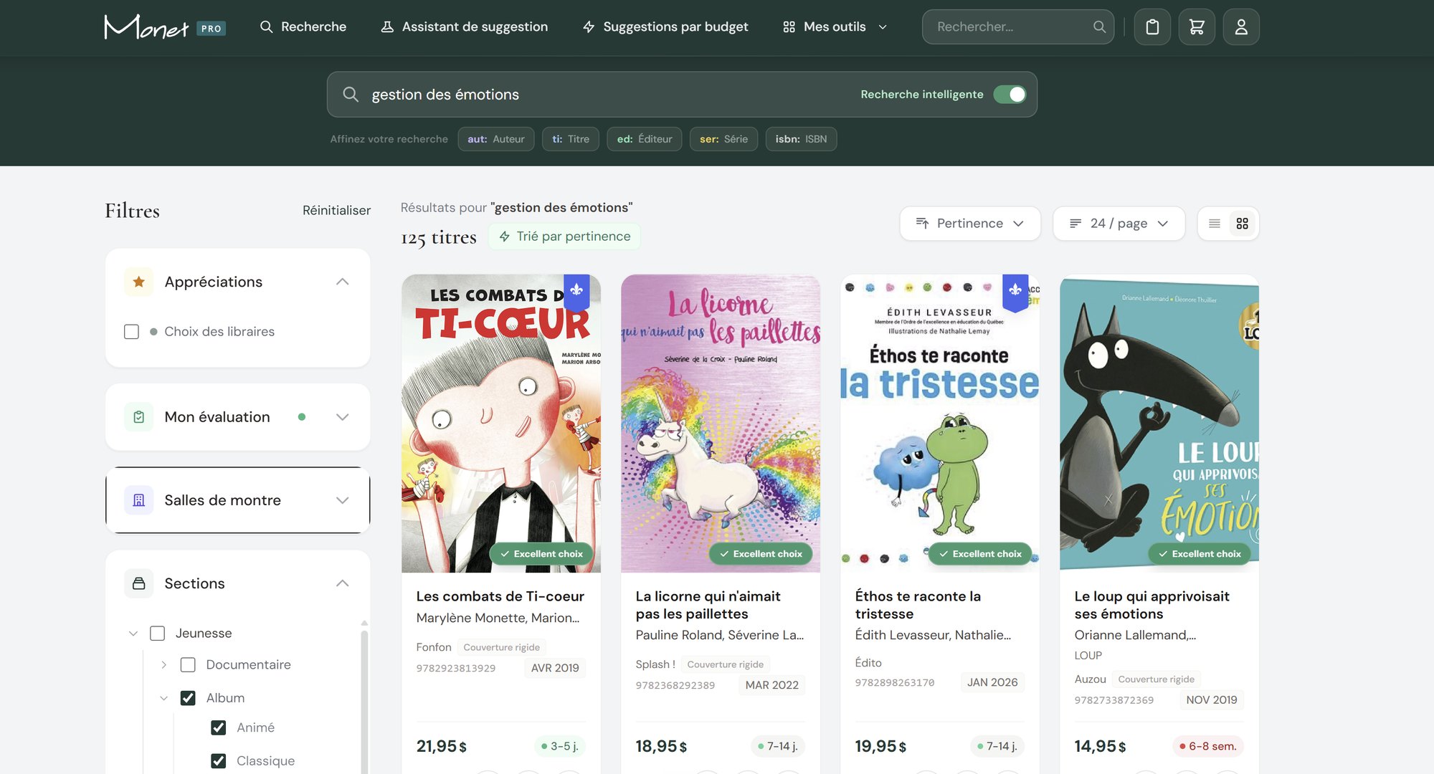Switch to grid view layout icon
Screen dimensions: 1434x774
pyautogui.click(x=1243, y=224)
